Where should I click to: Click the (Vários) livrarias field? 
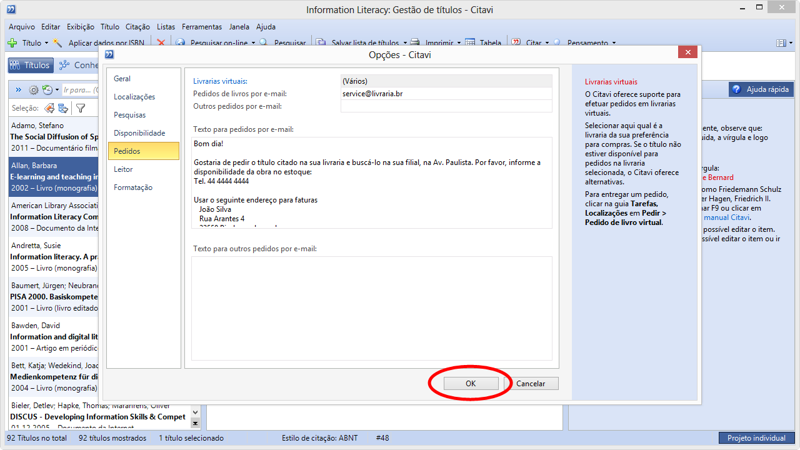[x=446, y=81]
